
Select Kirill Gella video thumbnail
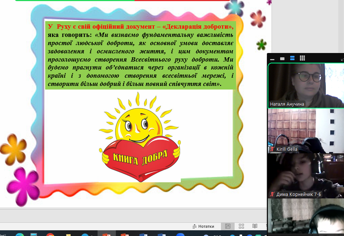coord(306,131)
